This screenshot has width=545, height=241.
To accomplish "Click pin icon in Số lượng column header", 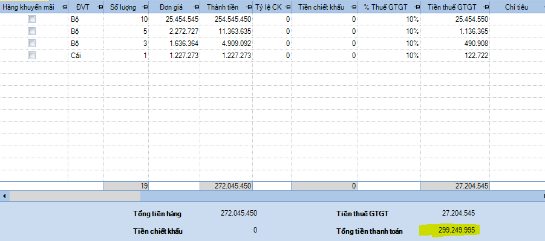I will click(x=145, y=7).
